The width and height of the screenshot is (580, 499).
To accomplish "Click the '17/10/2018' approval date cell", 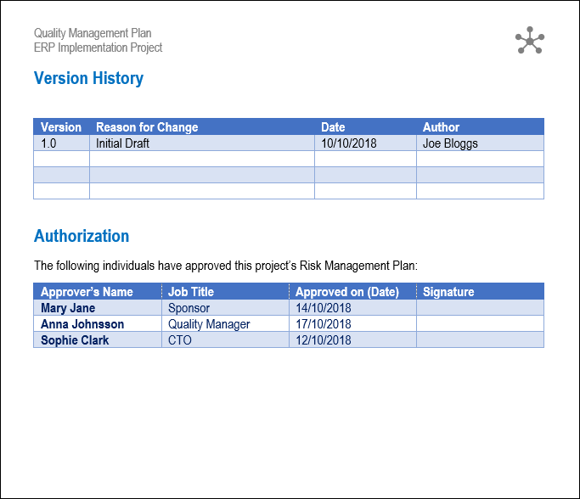I will click(x=323, y=324).
